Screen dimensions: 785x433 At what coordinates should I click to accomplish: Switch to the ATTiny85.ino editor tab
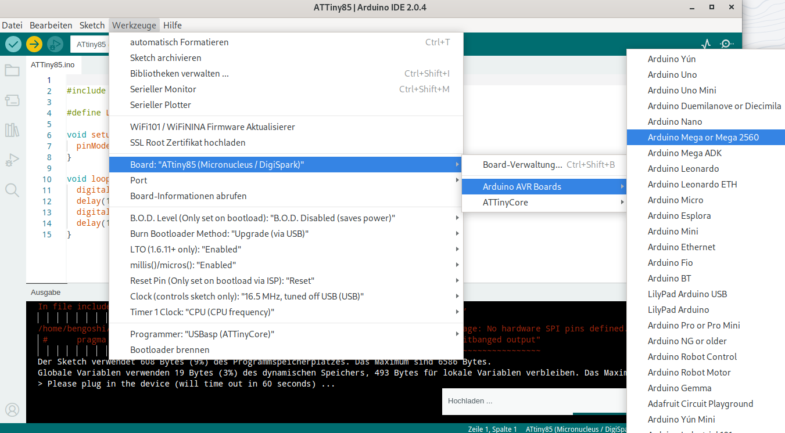[x=53, y=64]
